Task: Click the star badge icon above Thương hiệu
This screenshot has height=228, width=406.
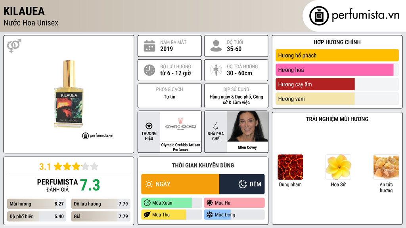Action: tap(149, 126)
